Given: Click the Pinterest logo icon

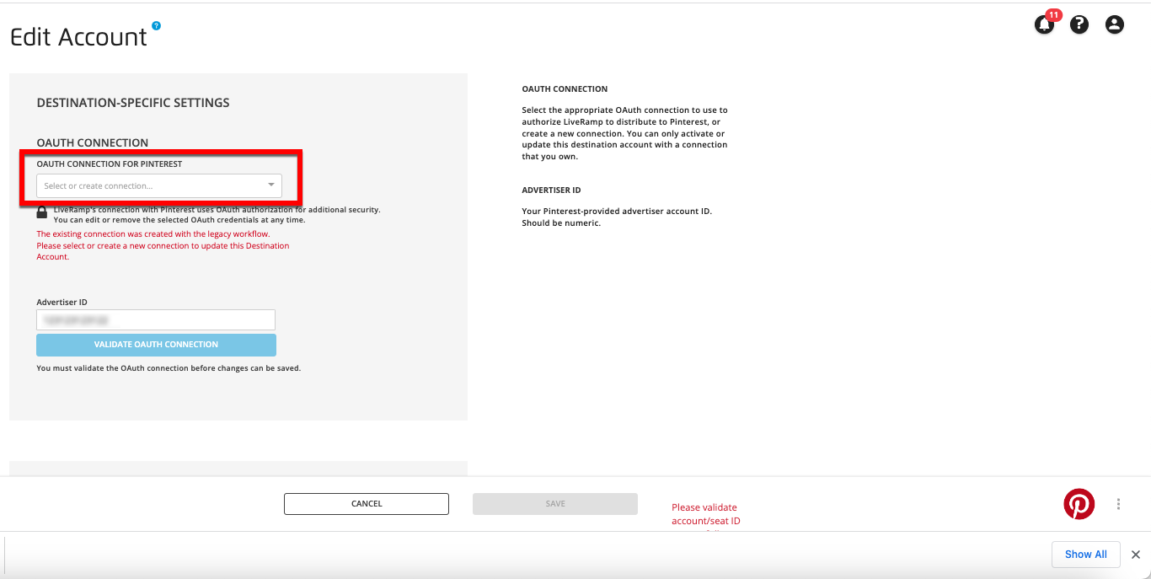Looking at the screenshot, I should tap(1079, 504).
